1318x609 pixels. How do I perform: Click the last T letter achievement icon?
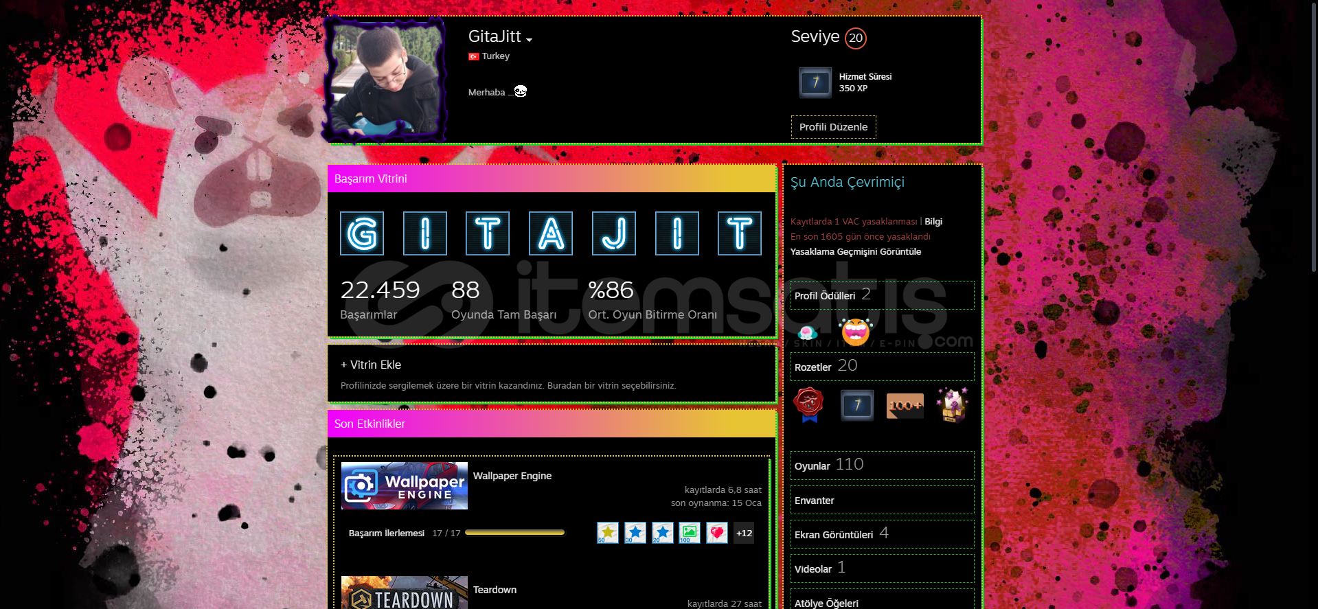(740, 233)
